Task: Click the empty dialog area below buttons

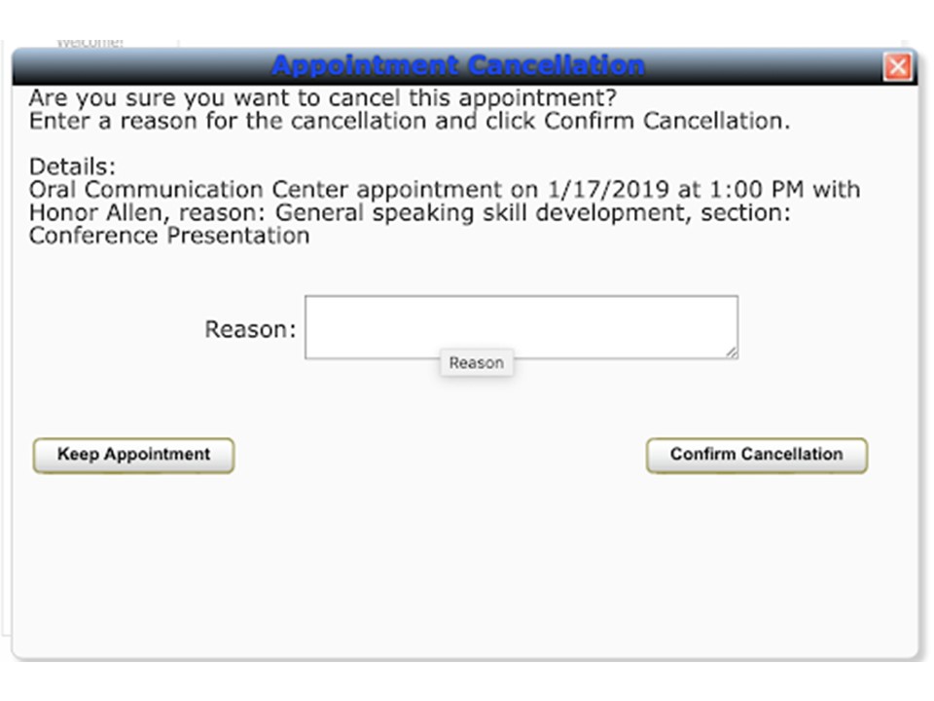Action: click(x=465, y=567)
